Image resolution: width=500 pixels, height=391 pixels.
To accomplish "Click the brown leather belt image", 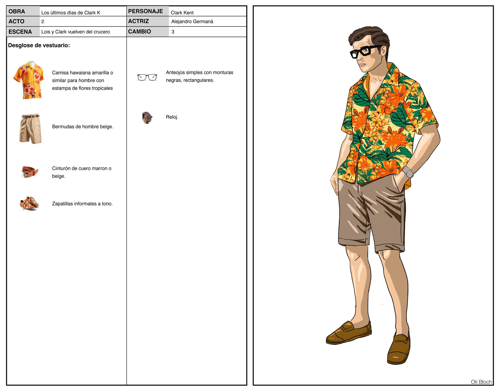I will 29,172.
